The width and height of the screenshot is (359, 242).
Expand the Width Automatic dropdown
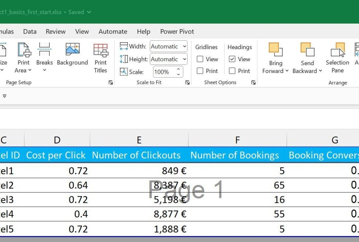(184, 46)
